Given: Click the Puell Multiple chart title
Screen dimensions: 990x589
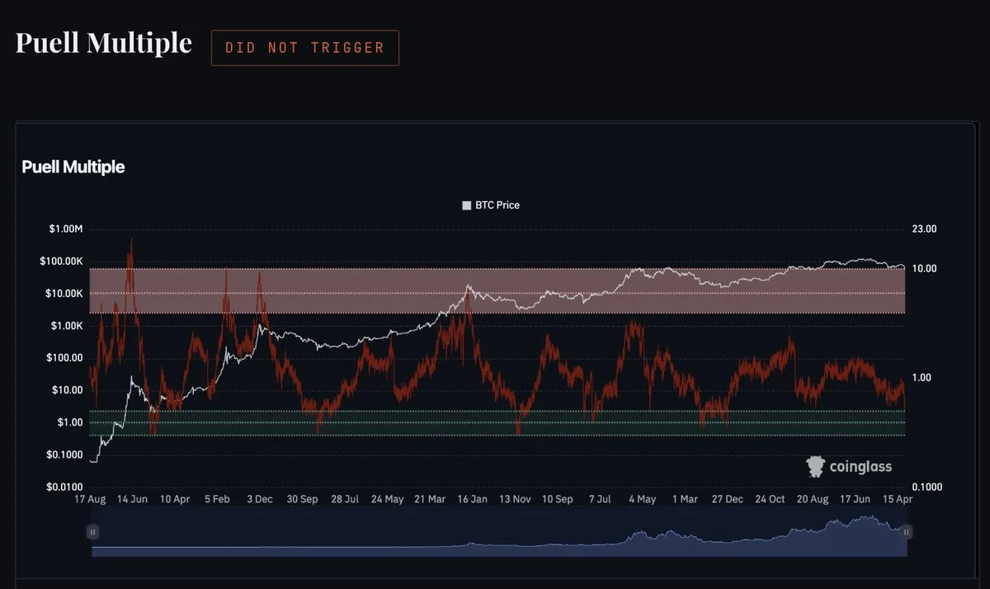Looking at the screenshot, I should [73, 167].
